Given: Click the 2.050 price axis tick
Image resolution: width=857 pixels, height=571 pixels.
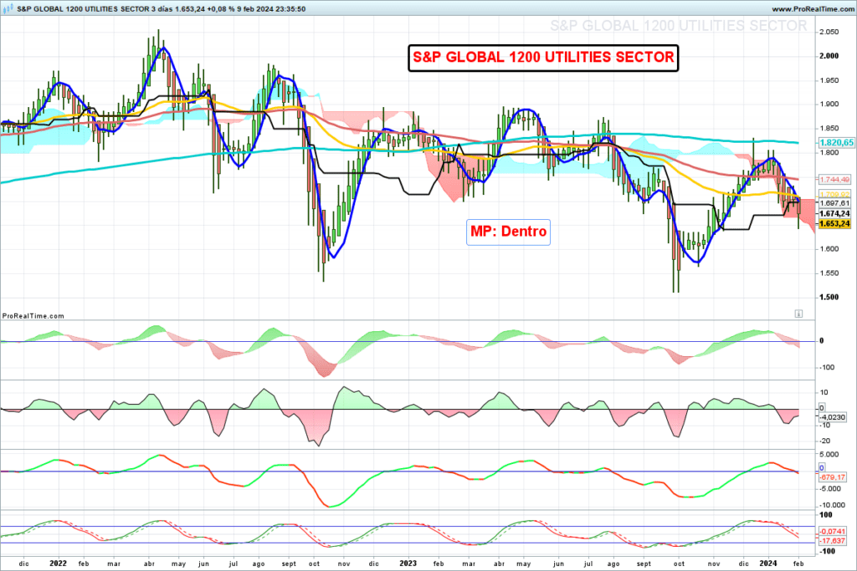Looking at the screenshot, I should (x=829, y=33).
